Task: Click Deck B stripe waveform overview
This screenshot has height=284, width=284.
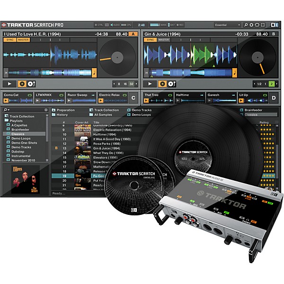Action: [x=189, y=73]
